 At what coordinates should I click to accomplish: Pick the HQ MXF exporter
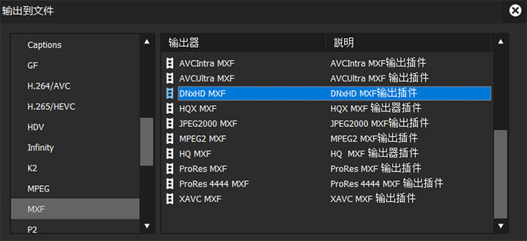(x=195, y=154)
